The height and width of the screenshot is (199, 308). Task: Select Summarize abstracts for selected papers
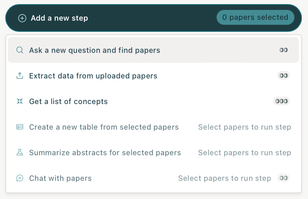105,153
